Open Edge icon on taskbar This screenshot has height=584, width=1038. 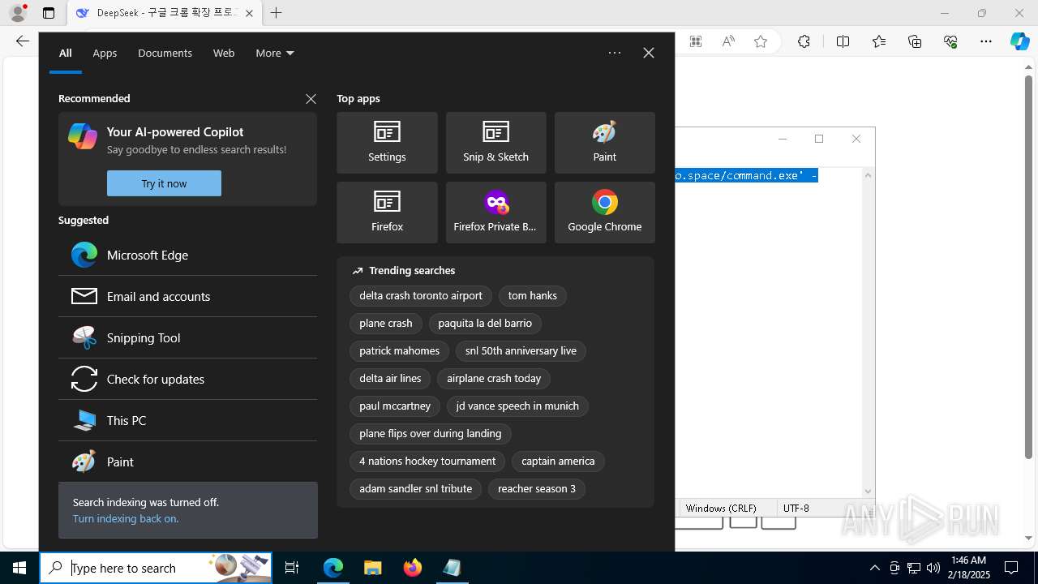(333, 568)
